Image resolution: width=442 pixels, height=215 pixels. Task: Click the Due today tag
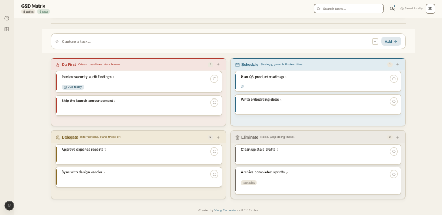73,87
